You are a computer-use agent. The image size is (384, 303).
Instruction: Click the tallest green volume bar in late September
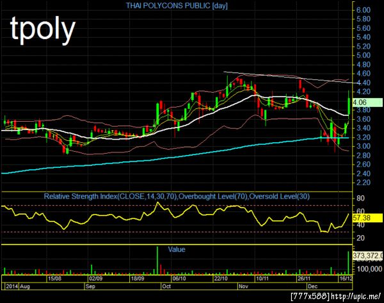157,260
